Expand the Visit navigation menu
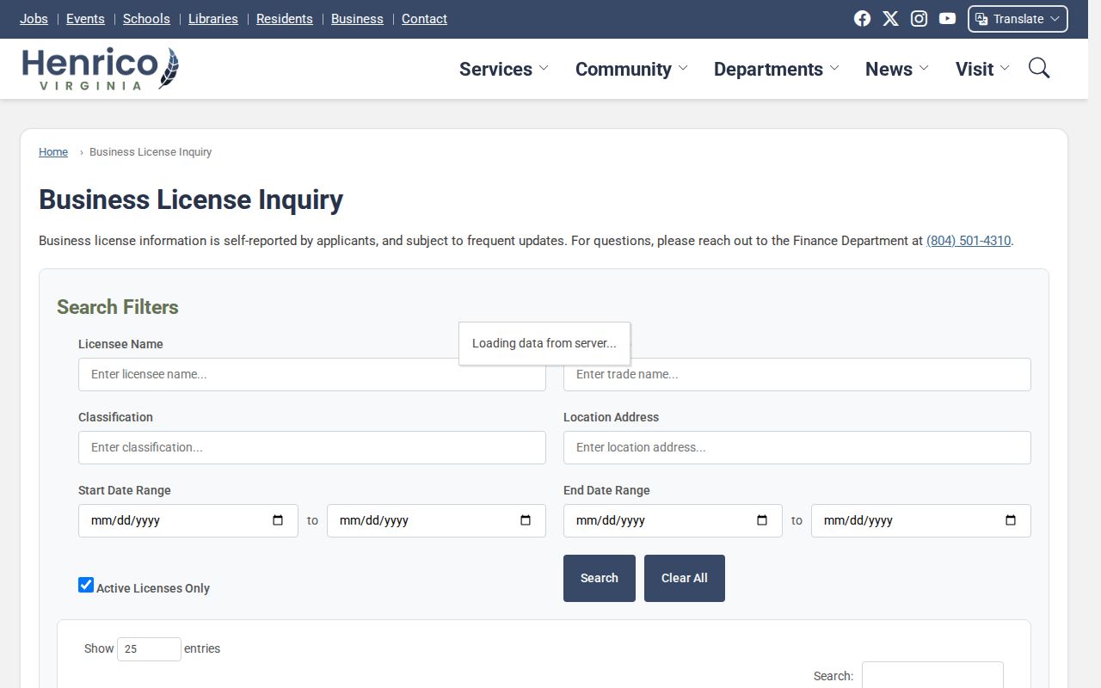1101x688 pixels. click(983, 69)
